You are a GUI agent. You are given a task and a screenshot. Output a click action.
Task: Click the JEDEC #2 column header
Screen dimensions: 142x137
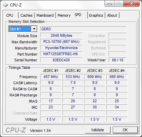click(x=73, y=71)
